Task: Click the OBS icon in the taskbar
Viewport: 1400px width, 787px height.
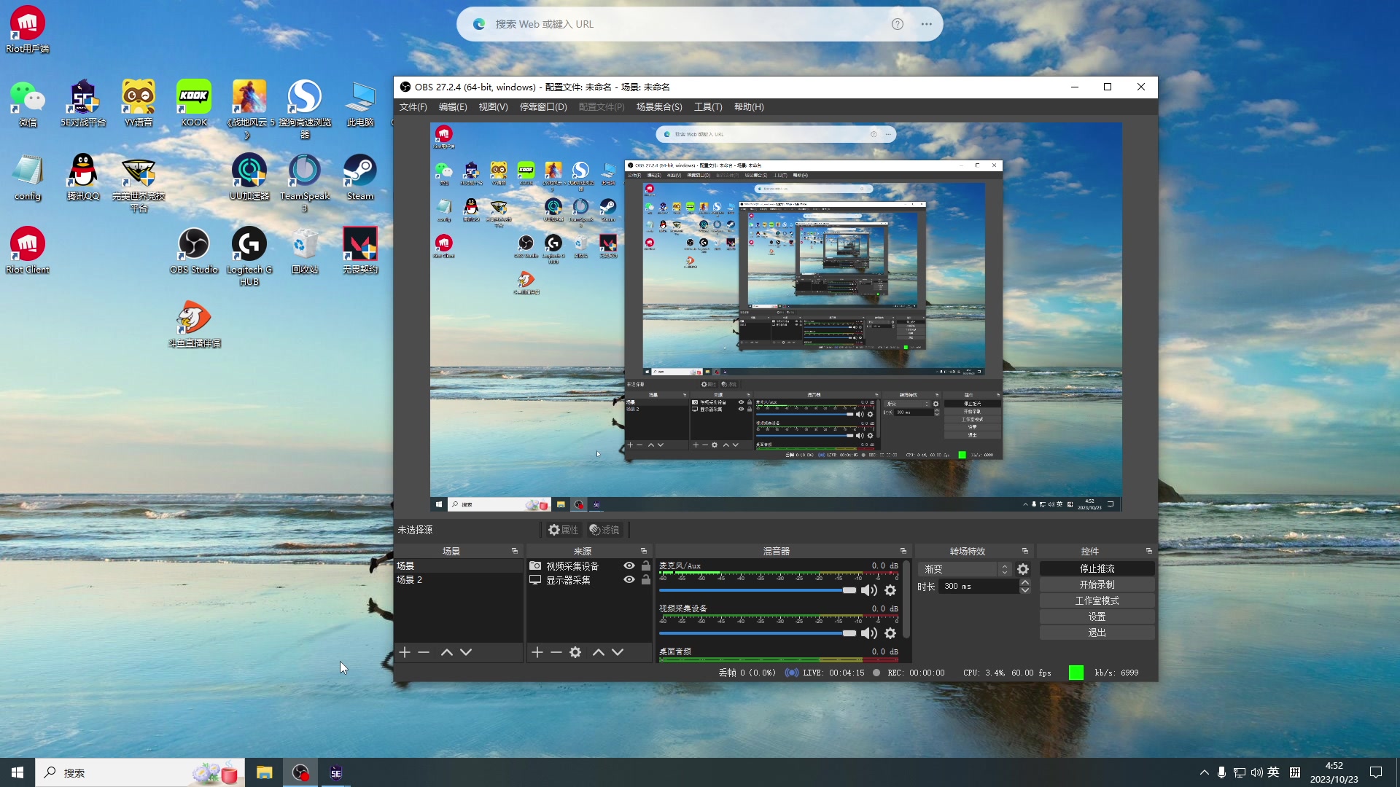Action: click(x=300, y=772)
